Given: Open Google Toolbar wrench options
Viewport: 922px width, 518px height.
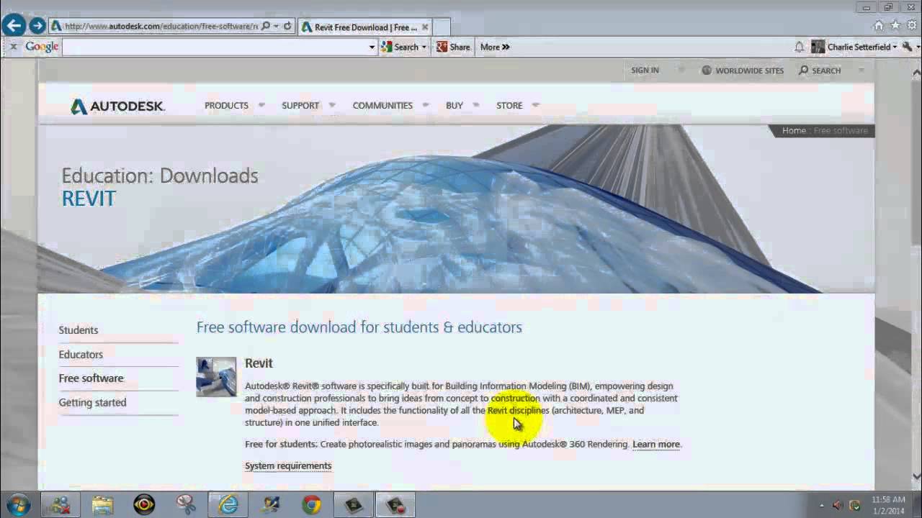Looking at the screenshot, I should tap(907, 47).
